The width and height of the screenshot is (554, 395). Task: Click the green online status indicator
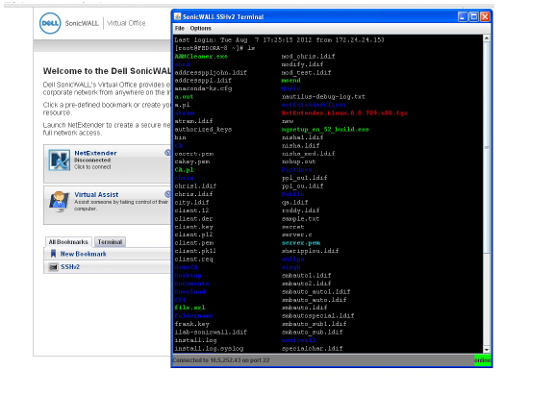pyautogui.click(x=482, y=360)
